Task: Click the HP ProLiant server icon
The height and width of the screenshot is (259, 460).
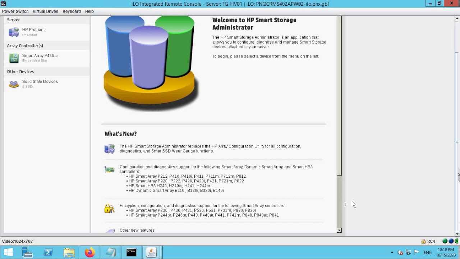Action: 14,32
